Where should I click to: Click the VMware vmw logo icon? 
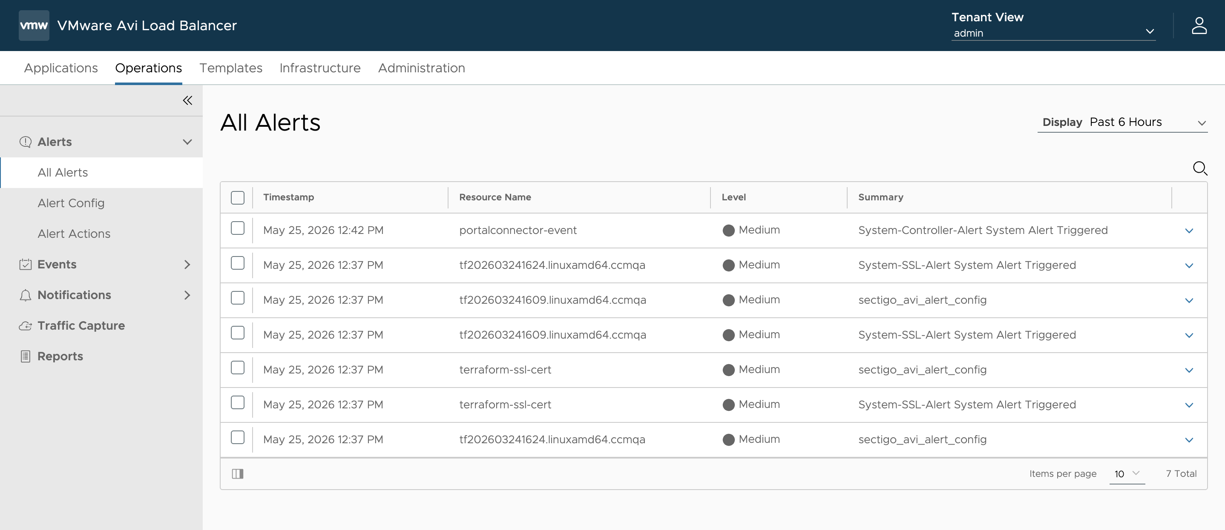[x=34, y=25]
